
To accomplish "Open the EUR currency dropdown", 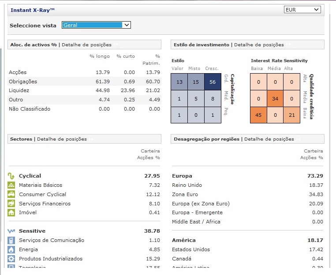I will (x=302, y=10).
